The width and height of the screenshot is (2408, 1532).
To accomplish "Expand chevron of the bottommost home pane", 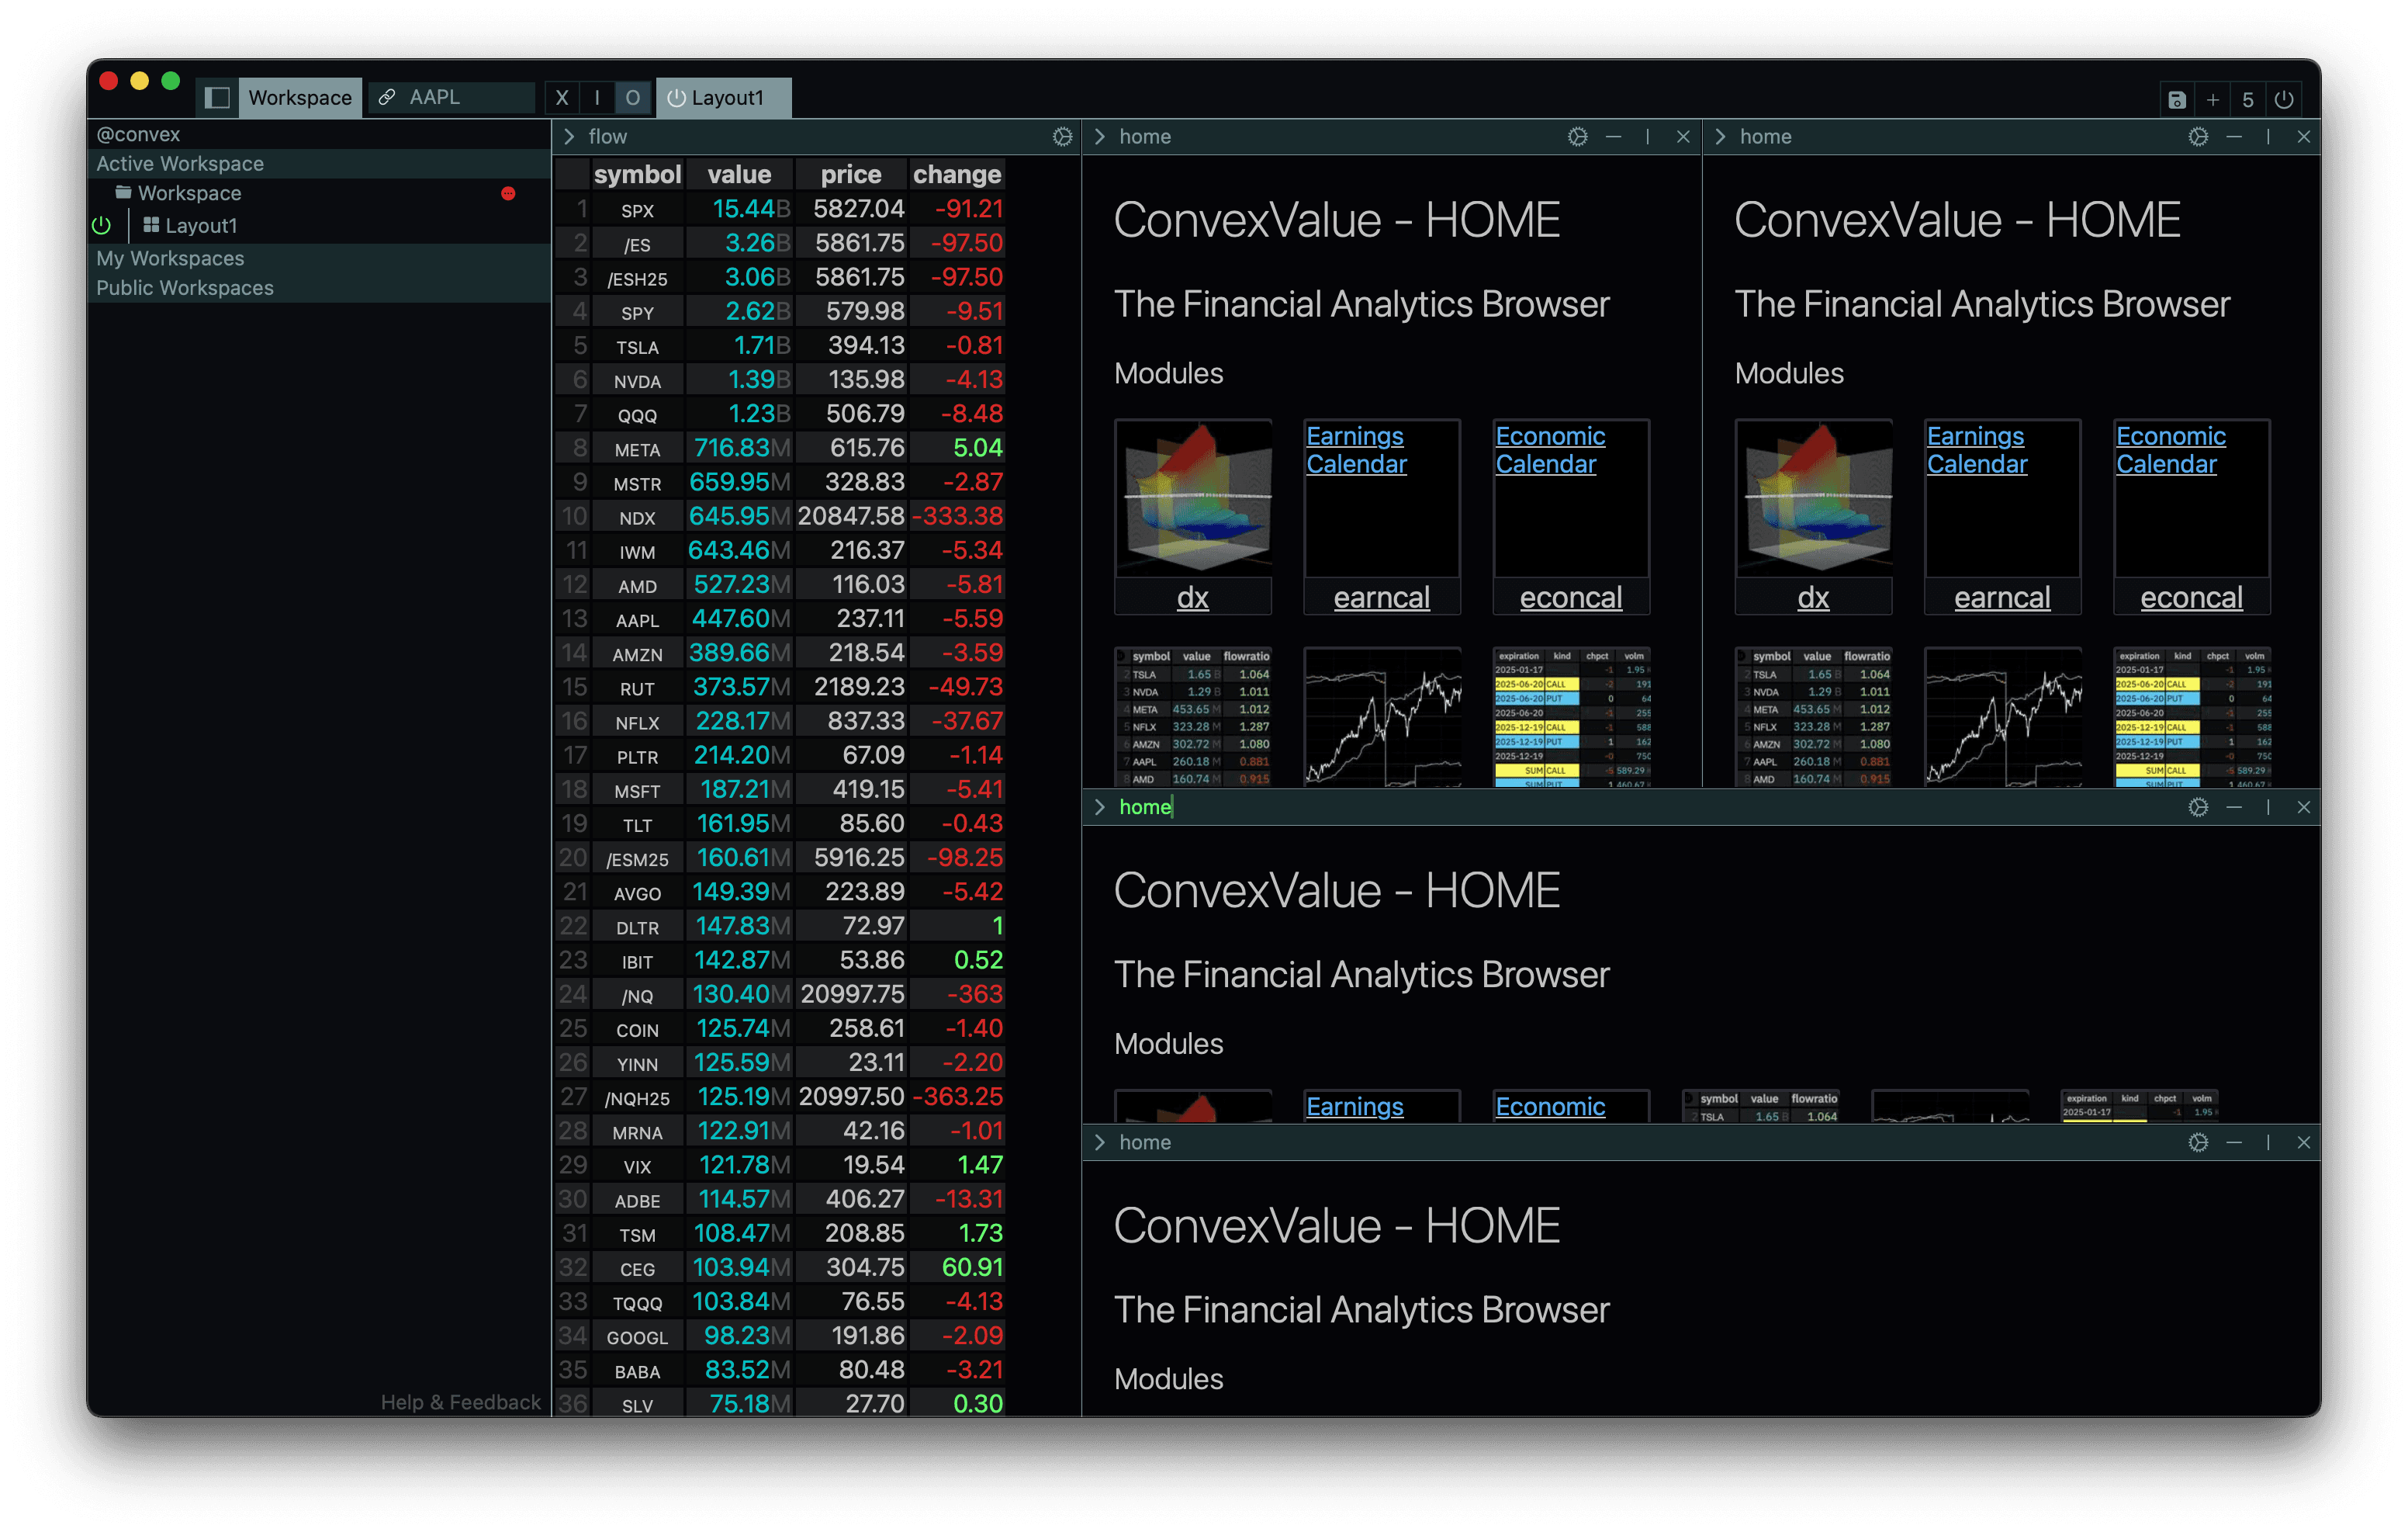I will coord(1100,1142).
